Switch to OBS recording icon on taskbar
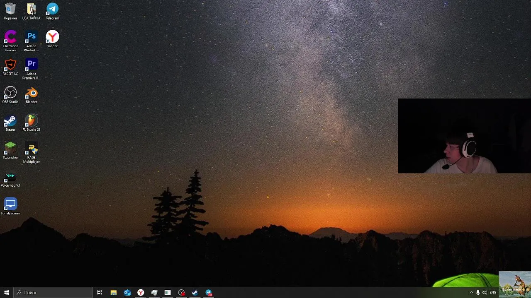The image size is (531, 298). [x=181, y=293]
